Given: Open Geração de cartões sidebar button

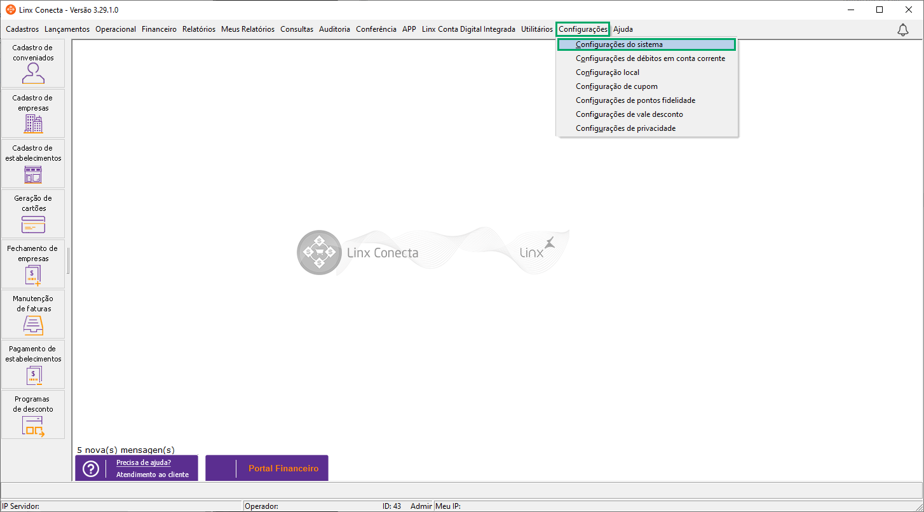Looking at the screenshot, I should pos(33,214).
